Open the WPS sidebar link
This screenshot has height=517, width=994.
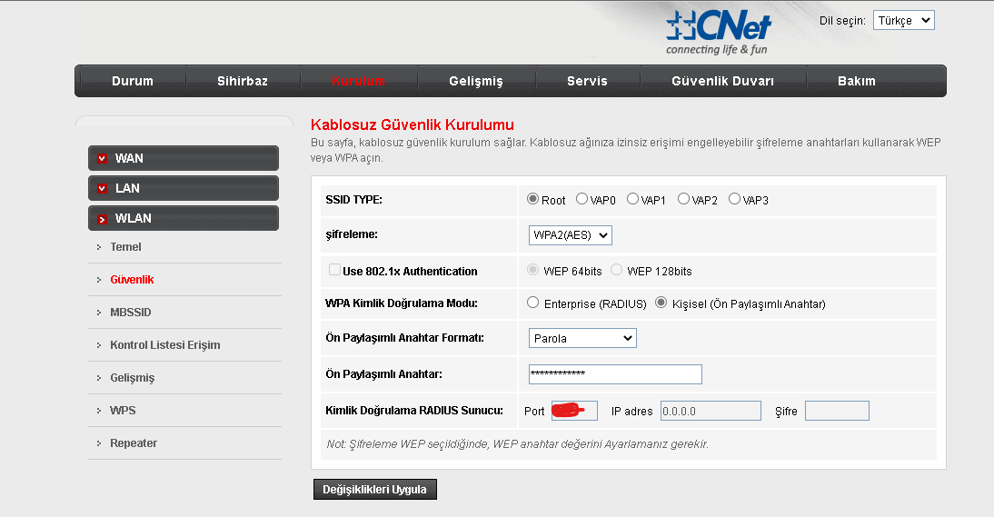point(123,411)
